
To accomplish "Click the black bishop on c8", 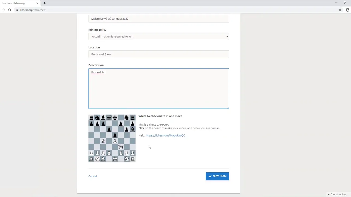I will click(103, 118).
